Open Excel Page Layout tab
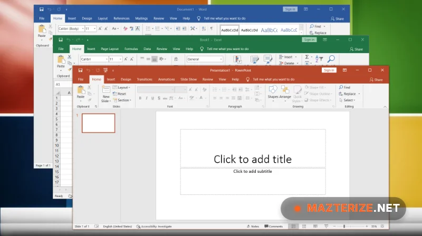The image size is (422, 236). (x=110, y=49)
